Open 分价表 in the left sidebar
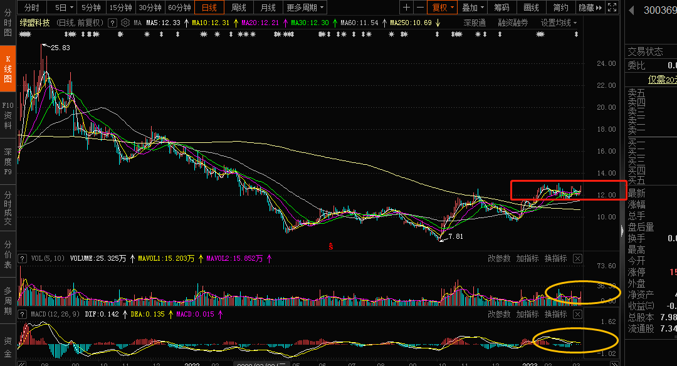 click(8, 255)
